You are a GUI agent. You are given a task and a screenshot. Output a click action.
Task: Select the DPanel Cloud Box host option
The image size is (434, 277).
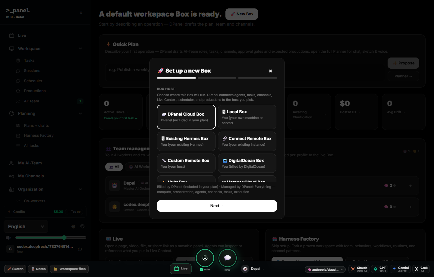point(186,117)
